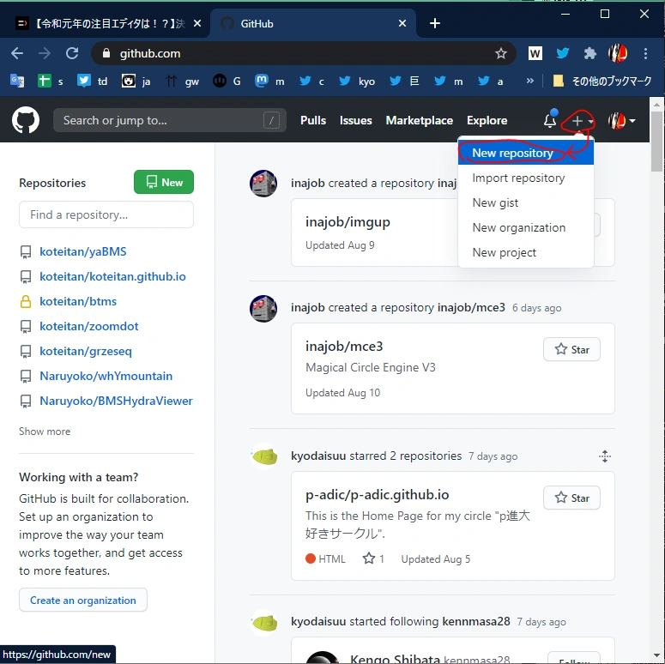Open koteitan/yaBMS repository
The width and height of the screenshot is (665, 664).
click(82, 251)
